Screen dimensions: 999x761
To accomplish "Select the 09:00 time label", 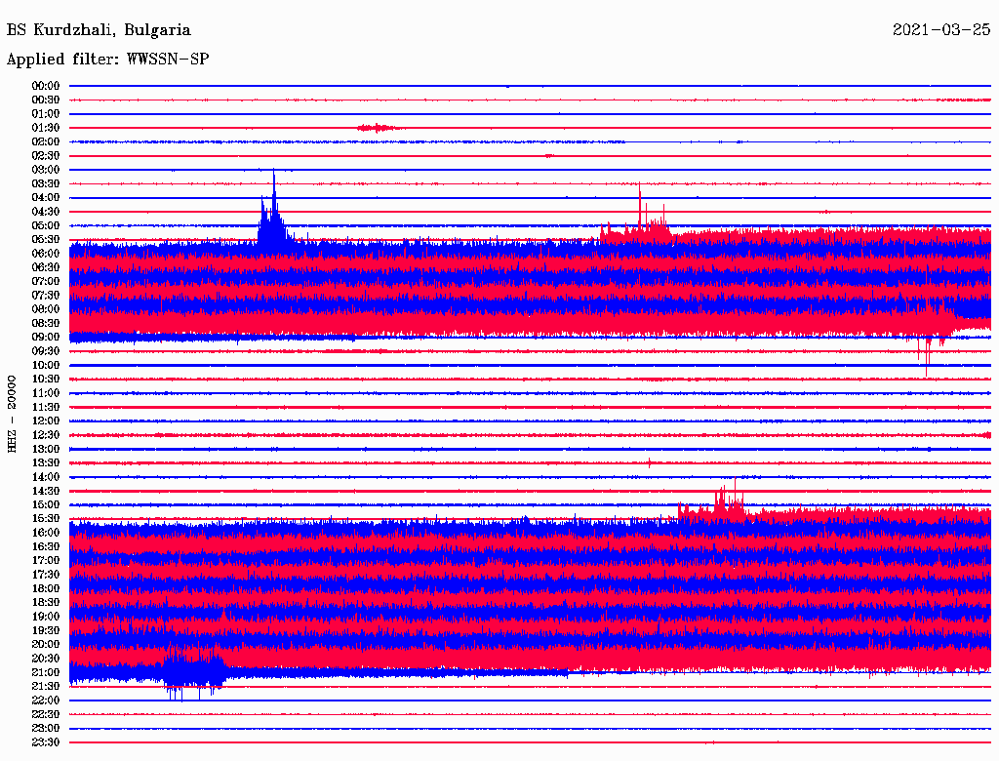I will [x=46, y=338].
